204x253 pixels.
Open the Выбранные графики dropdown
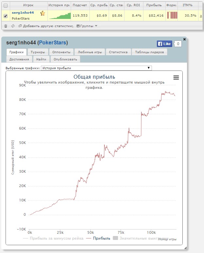pos(96,68)
